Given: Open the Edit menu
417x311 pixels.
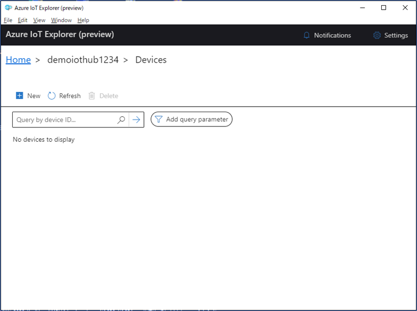Looking at the screenshot, I should point(22,20).
